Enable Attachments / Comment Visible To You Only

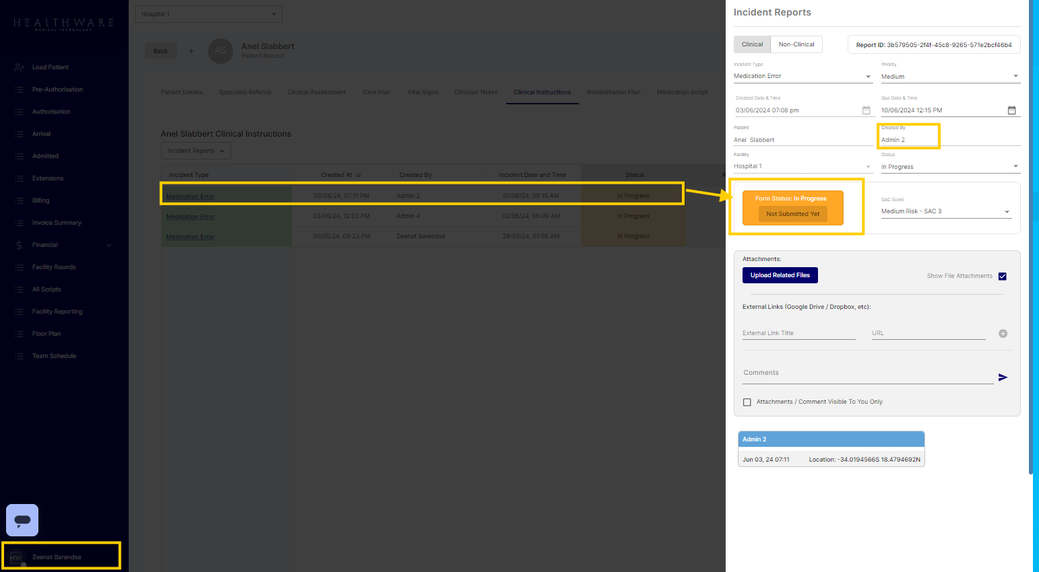pos(747,402)
